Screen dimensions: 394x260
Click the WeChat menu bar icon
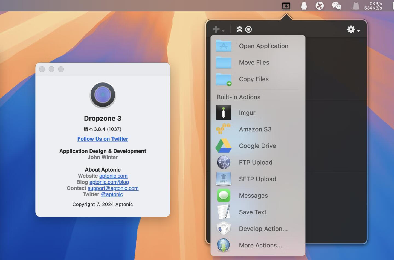pos(337,6)
